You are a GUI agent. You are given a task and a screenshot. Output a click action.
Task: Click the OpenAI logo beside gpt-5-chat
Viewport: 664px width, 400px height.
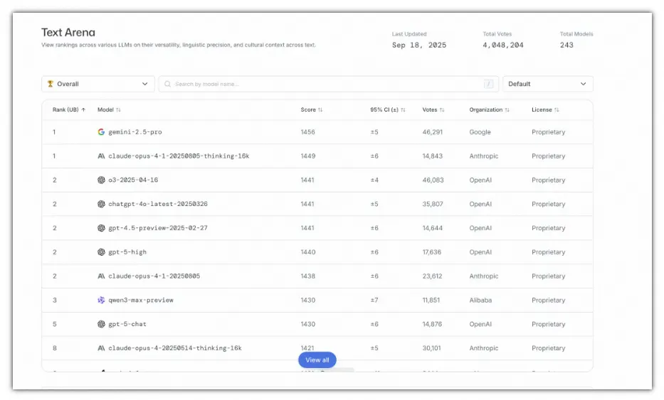(101, 324)
